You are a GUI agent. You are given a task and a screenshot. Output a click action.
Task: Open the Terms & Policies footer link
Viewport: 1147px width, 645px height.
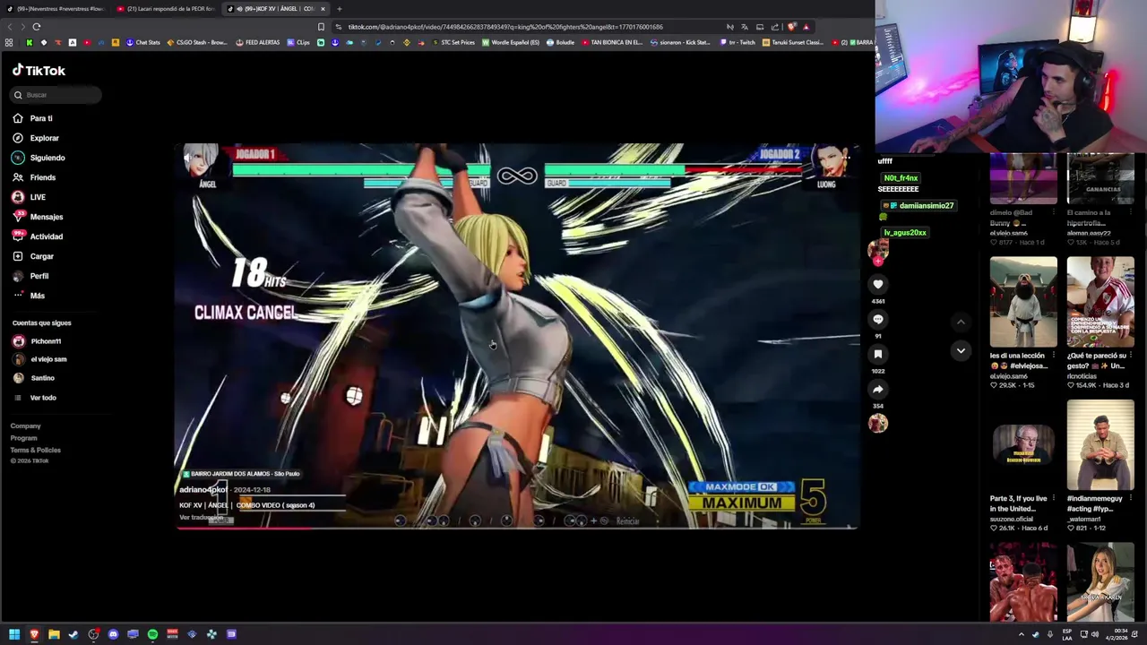coord(36,450)
